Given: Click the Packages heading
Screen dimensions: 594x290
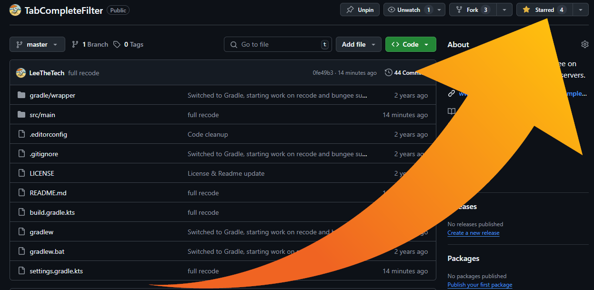Looking at the screenshot, I should pyautogui.click(x=463, y=259).
